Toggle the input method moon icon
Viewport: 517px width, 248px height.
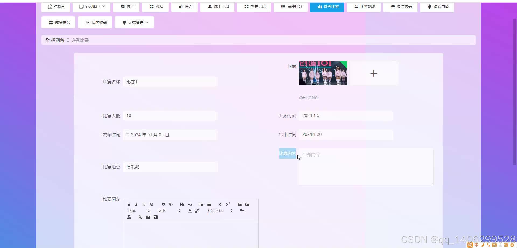click(483, 245)
